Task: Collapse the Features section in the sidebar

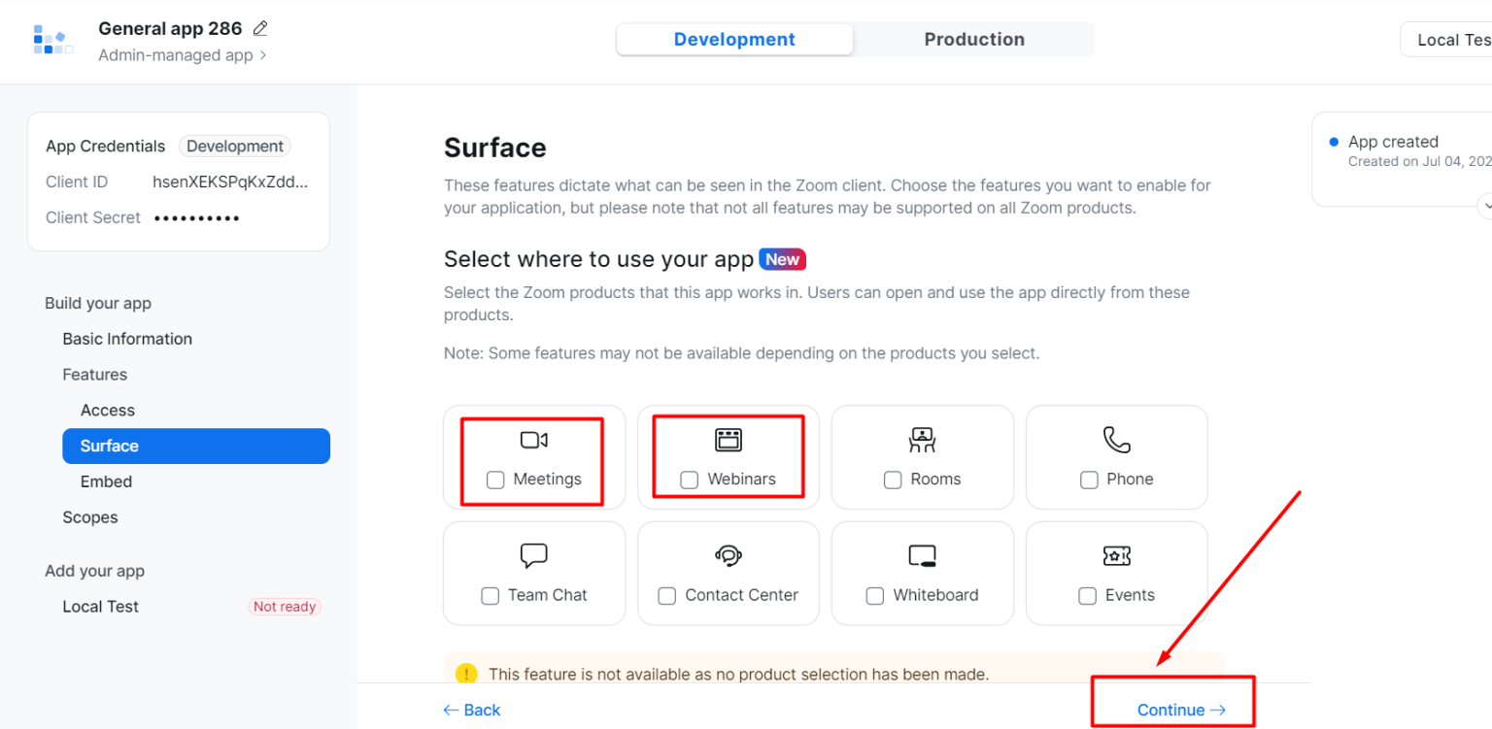Action: 94,374
